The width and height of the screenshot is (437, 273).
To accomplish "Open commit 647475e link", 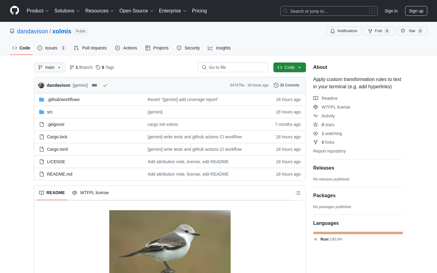I will pyautogui.click(x=237, y=85).
